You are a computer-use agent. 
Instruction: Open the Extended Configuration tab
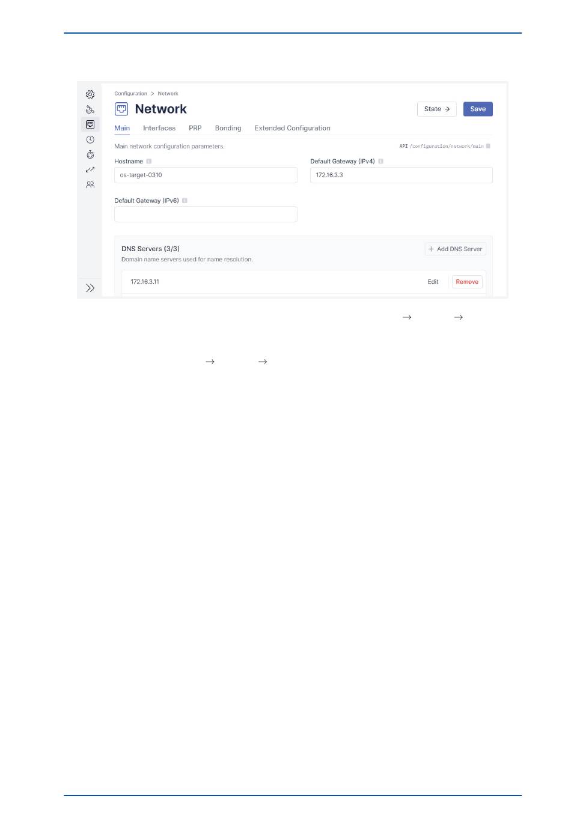292,128
